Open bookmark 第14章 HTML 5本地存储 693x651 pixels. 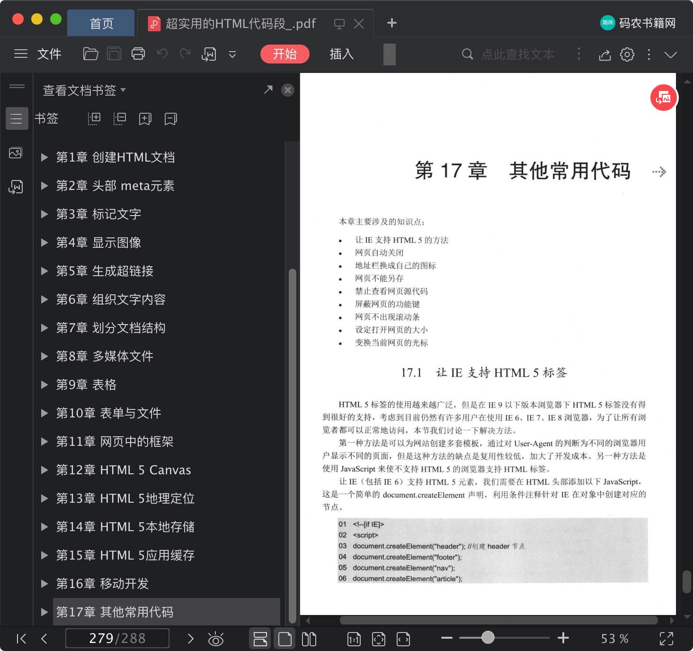coord(125,527)
